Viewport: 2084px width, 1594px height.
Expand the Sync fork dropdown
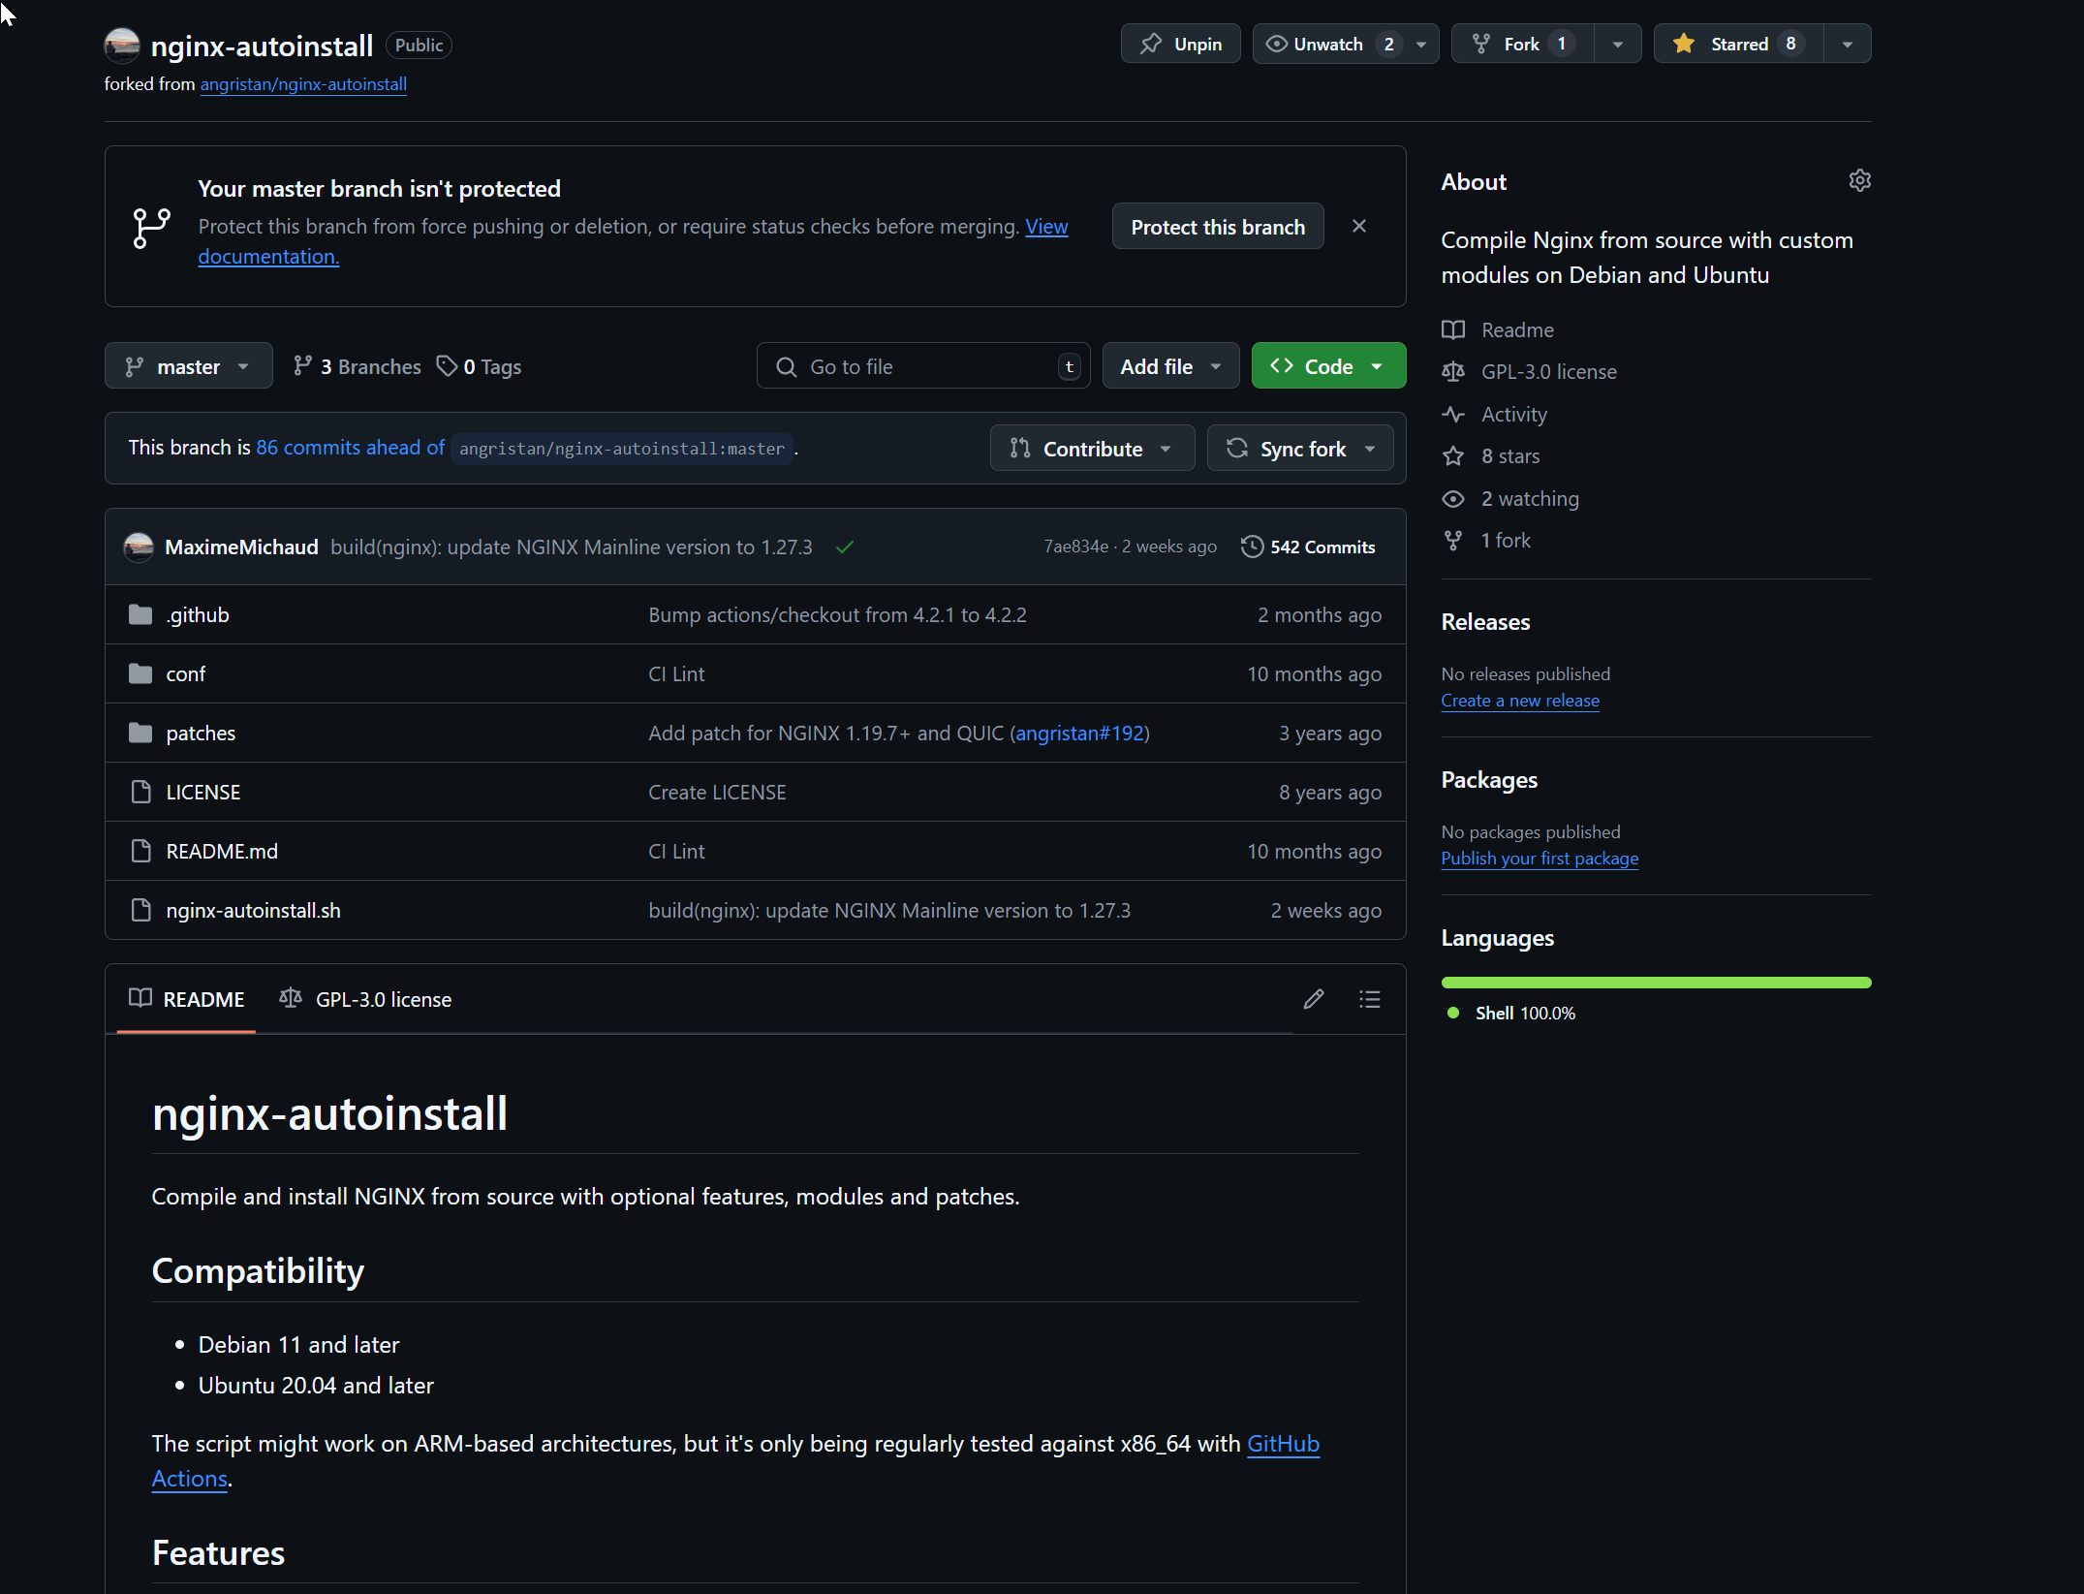(x=1300, y=449)
